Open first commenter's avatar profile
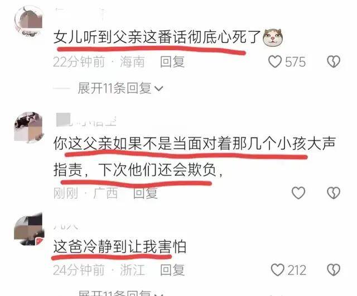Viewport: 357px width, 296px height. 28,21
